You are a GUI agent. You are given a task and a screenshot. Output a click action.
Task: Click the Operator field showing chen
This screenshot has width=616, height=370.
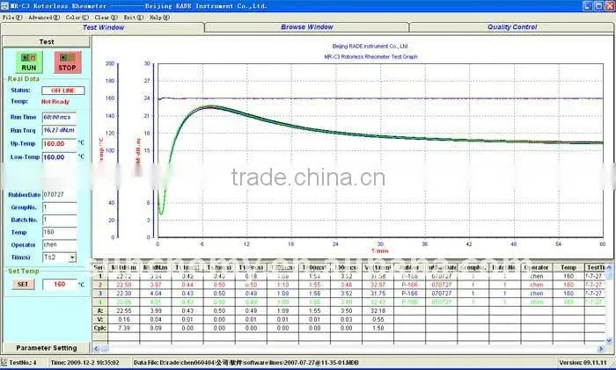(x=60, y=245)
